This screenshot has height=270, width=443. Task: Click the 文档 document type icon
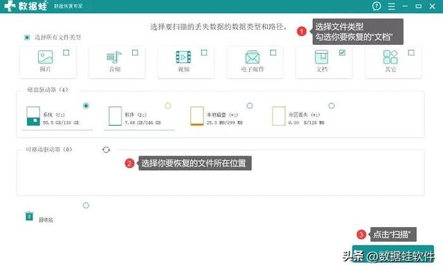(321, 57)
